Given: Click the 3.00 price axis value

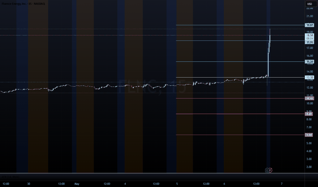Looking at the screenshot, I should [x=309, y=159].
